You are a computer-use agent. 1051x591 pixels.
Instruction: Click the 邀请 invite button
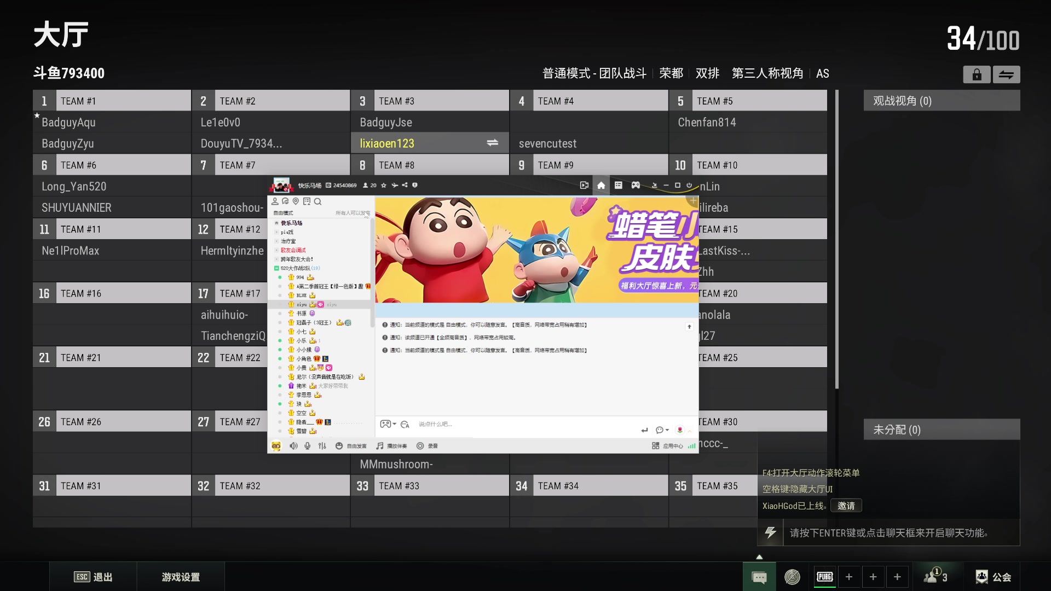point(846,506)
